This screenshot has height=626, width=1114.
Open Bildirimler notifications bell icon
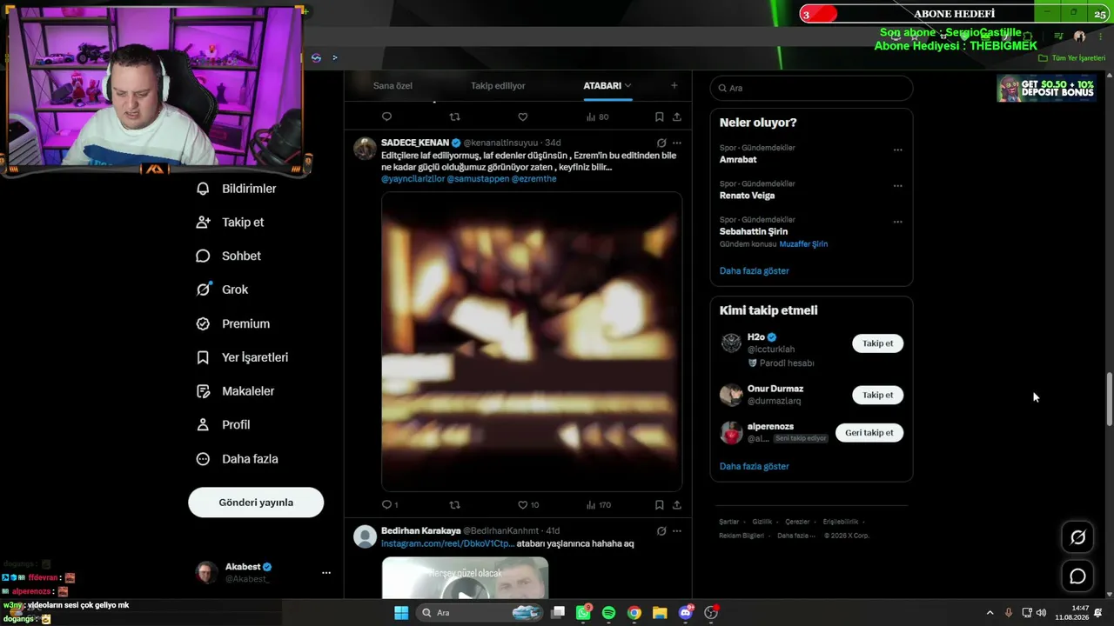(203, 189)
